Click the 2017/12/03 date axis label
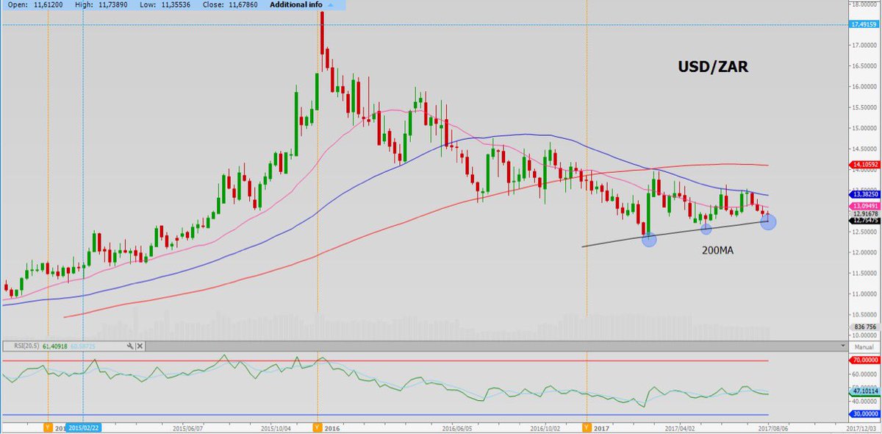Image resolution: width=882 pixels, height=434 pixels. [x=862, y=427]
